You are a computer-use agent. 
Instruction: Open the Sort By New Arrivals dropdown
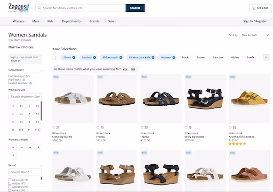(255, 35)
